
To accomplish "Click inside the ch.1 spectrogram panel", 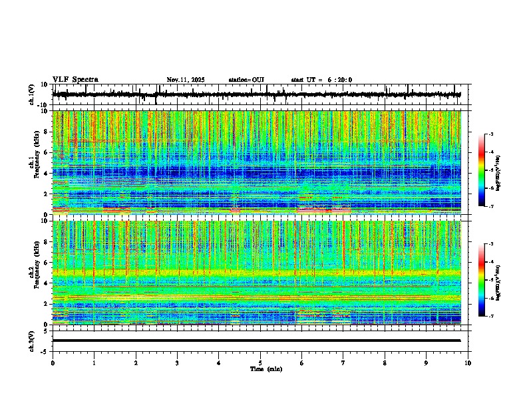I will click(257, 162).
